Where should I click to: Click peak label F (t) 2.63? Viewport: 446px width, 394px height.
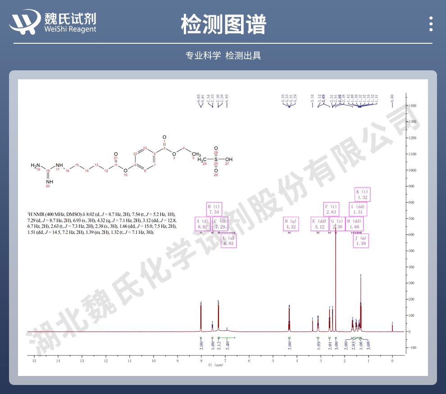coord(331,208)
